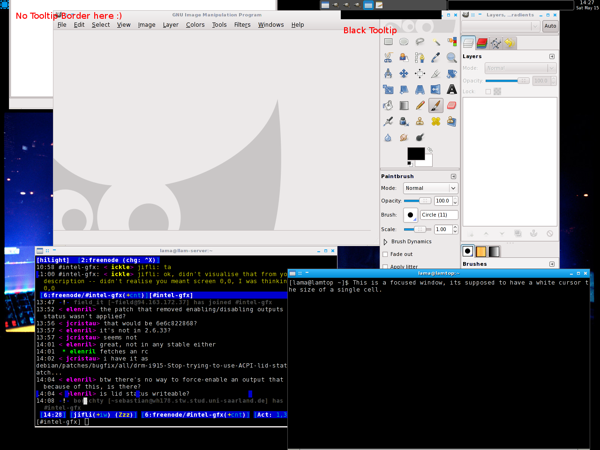
Task: Pick the Fuzzy Select magic wand tool
Action: point(436,42)
